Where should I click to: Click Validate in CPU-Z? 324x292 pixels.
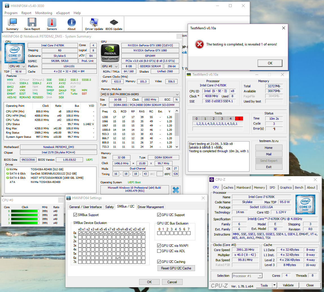pyautogui.click(x=288, y=285)
